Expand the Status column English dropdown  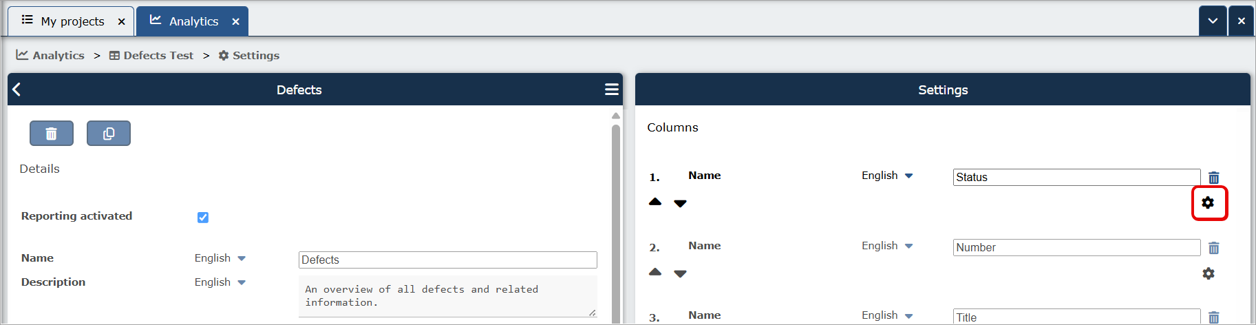(x=887, y=176)
